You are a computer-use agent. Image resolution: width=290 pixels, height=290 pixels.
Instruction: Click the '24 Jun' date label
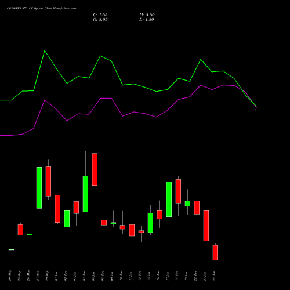(x=214, y=276)
